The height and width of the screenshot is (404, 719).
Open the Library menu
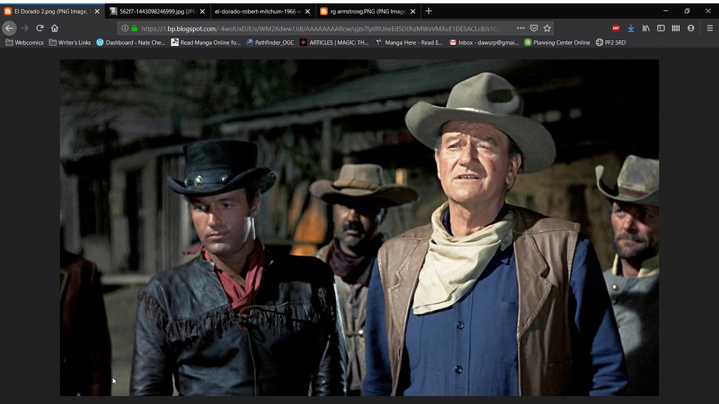[x=646, y=28]
